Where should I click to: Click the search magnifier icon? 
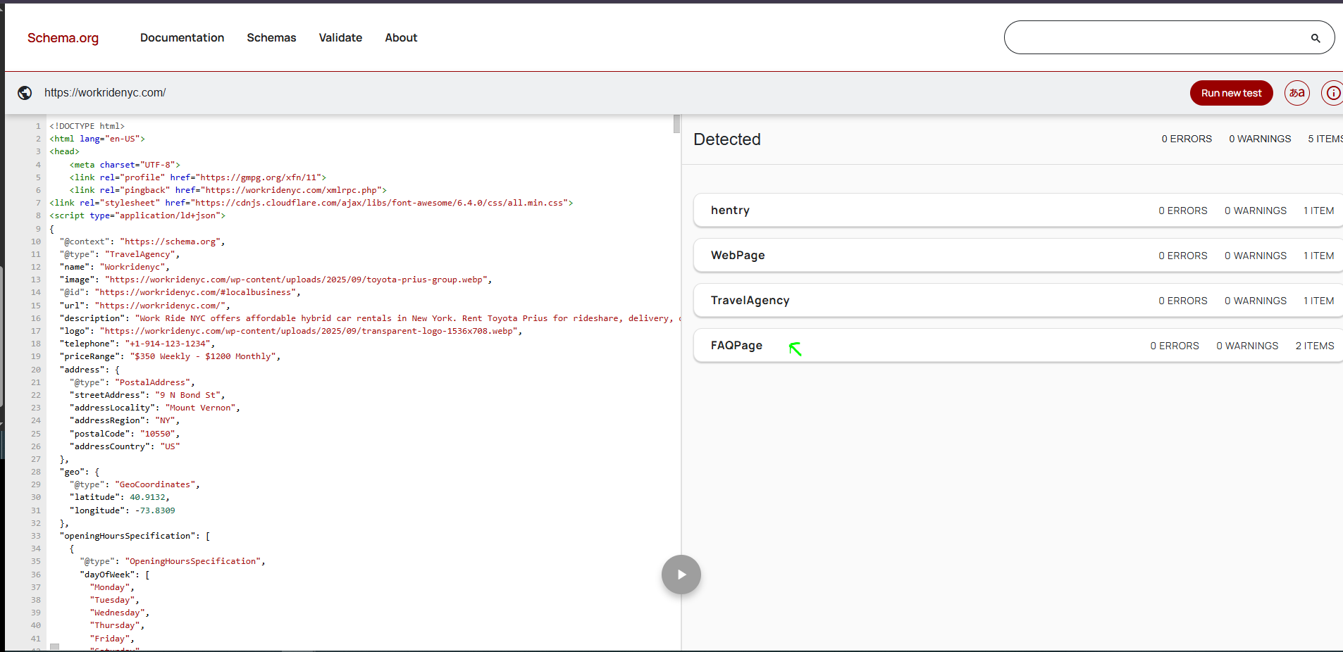click(1315, 38)
